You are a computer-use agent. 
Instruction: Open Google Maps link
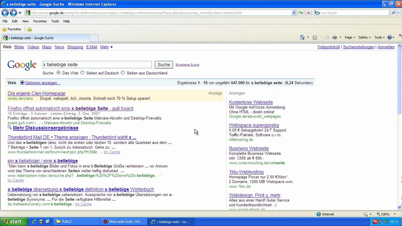[x=47, y=47]
